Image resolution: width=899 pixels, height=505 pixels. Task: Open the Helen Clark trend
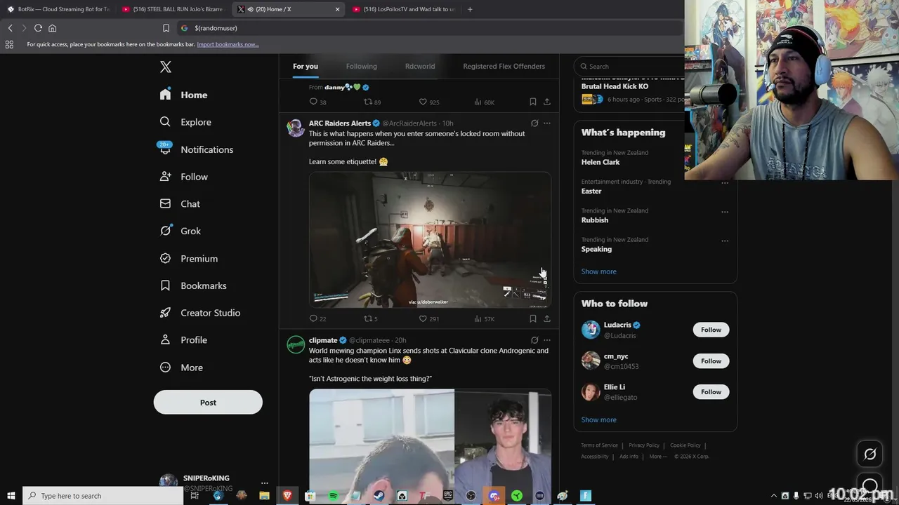(601, 162)
